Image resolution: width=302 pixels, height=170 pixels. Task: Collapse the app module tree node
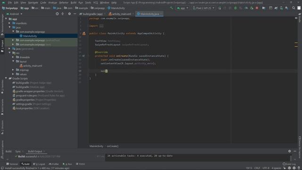tap(6, 19)
